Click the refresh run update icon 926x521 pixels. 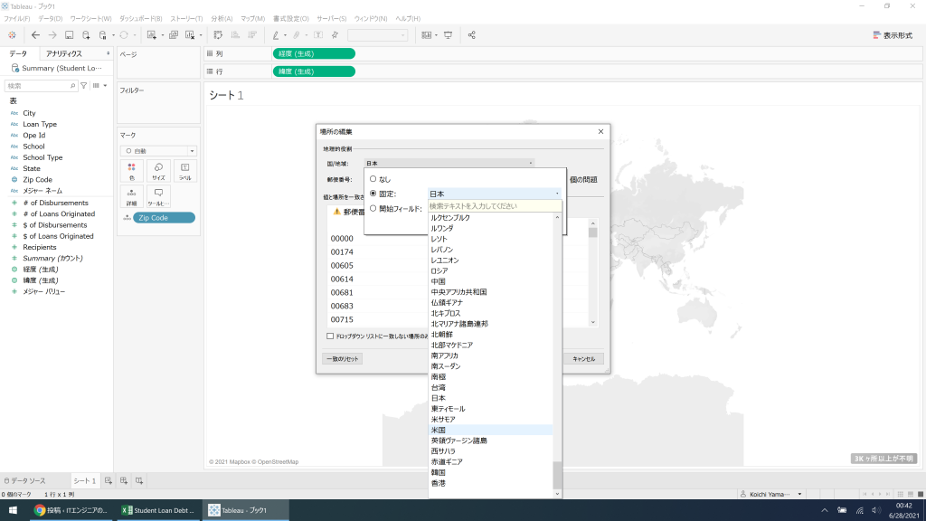124,35
